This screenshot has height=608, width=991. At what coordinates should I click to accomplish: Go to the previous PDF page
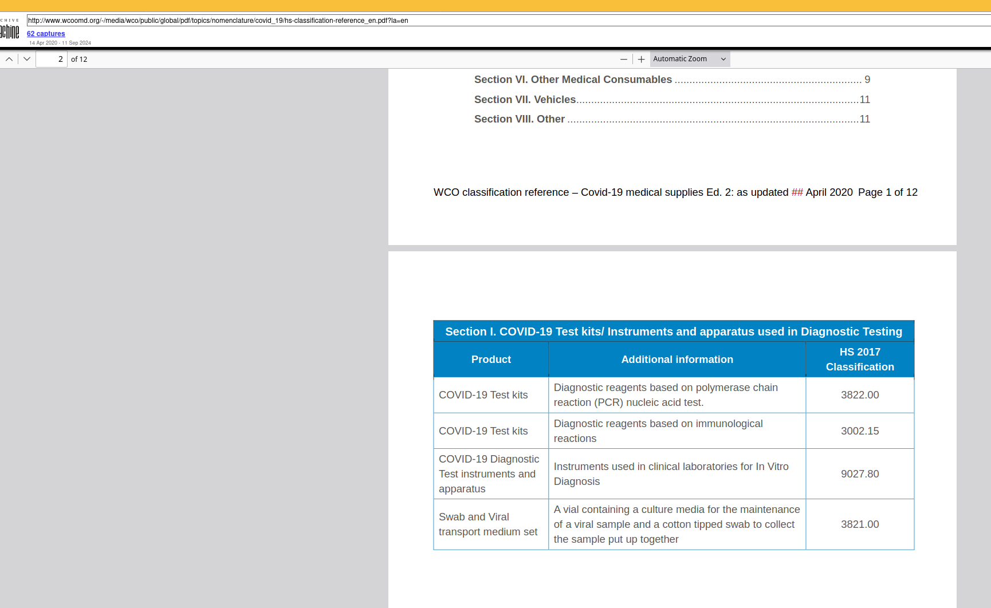click(x=9, y=59)
